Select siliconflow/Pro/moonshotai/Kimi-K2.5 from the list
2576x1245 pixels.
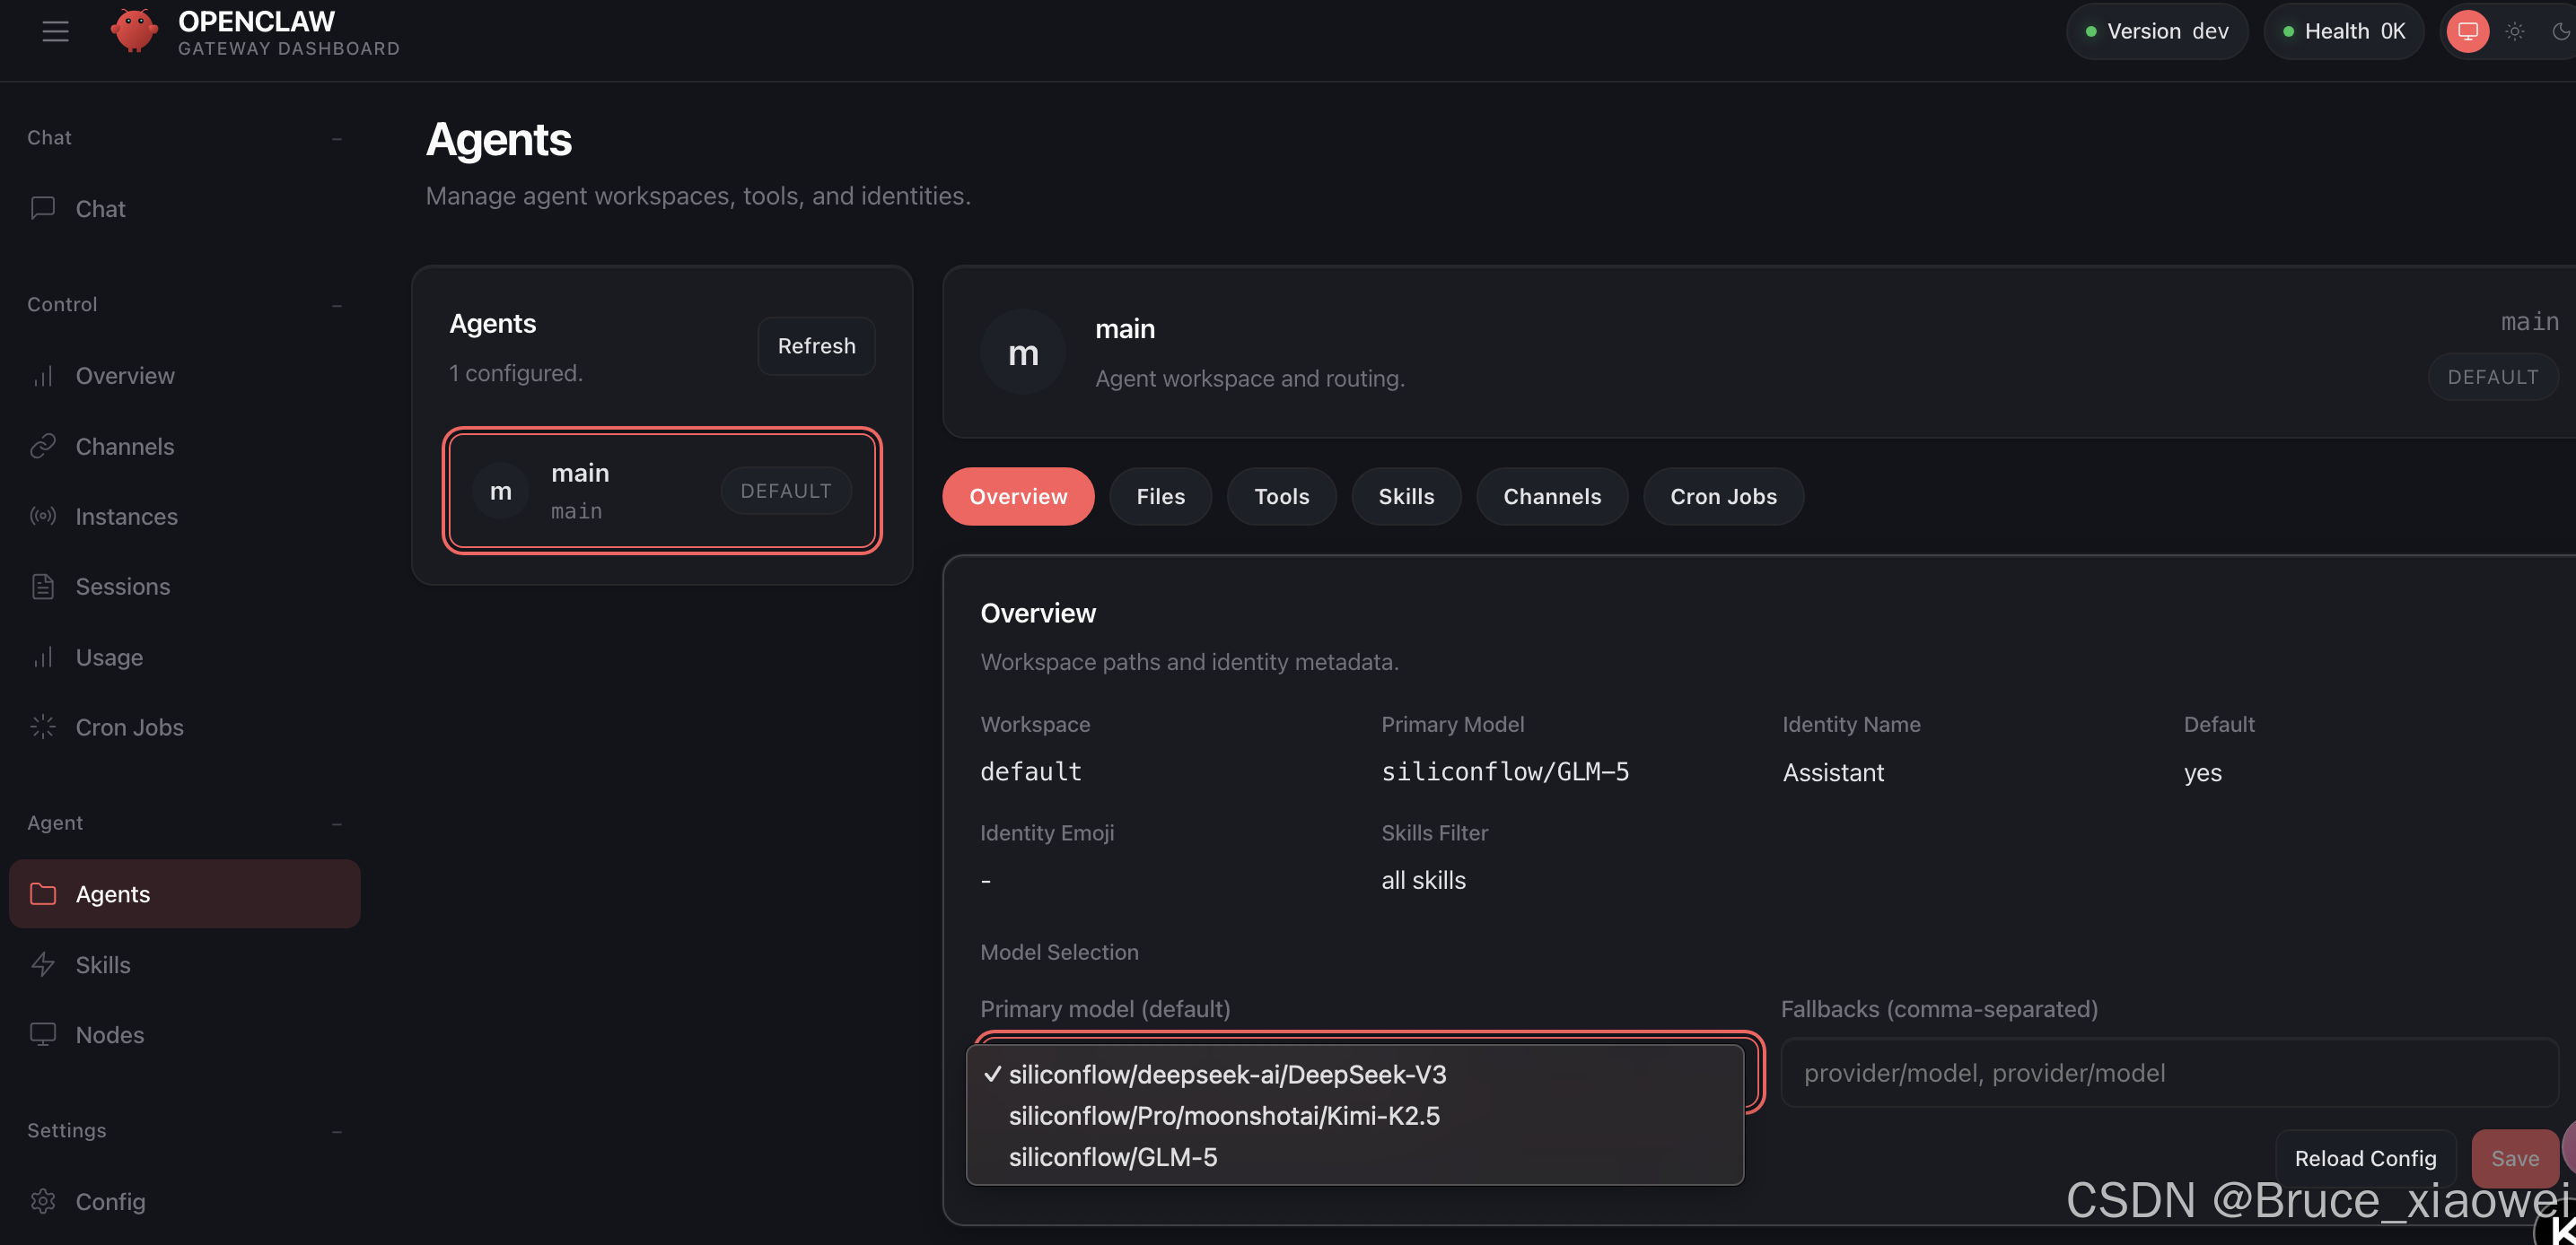point(1224,1116)
